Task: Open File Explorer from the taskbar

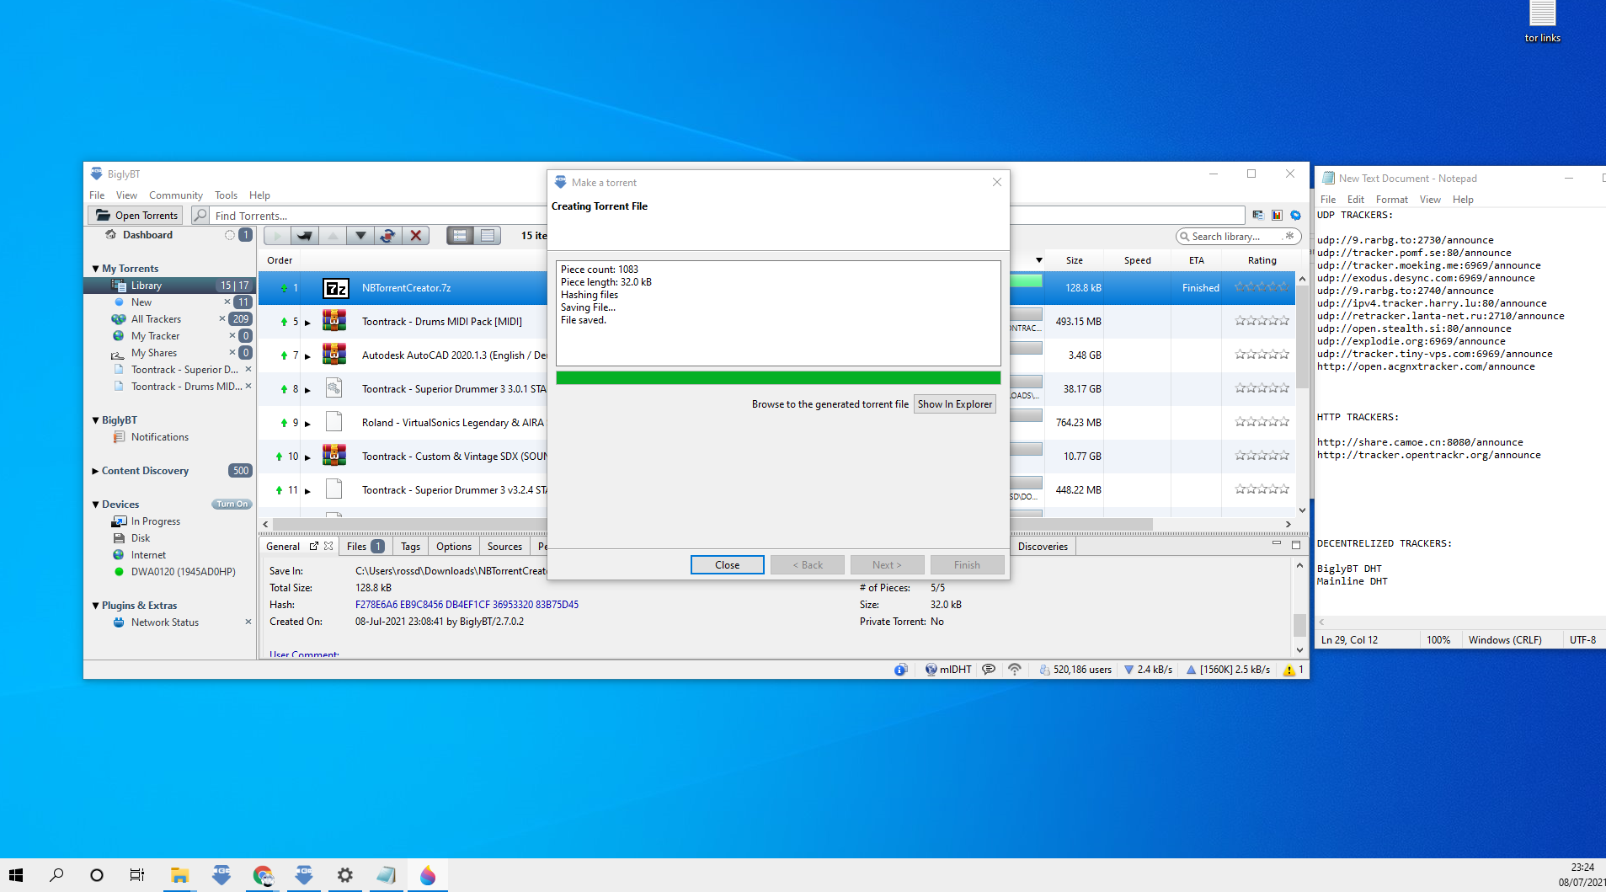Action: point(179,875)
